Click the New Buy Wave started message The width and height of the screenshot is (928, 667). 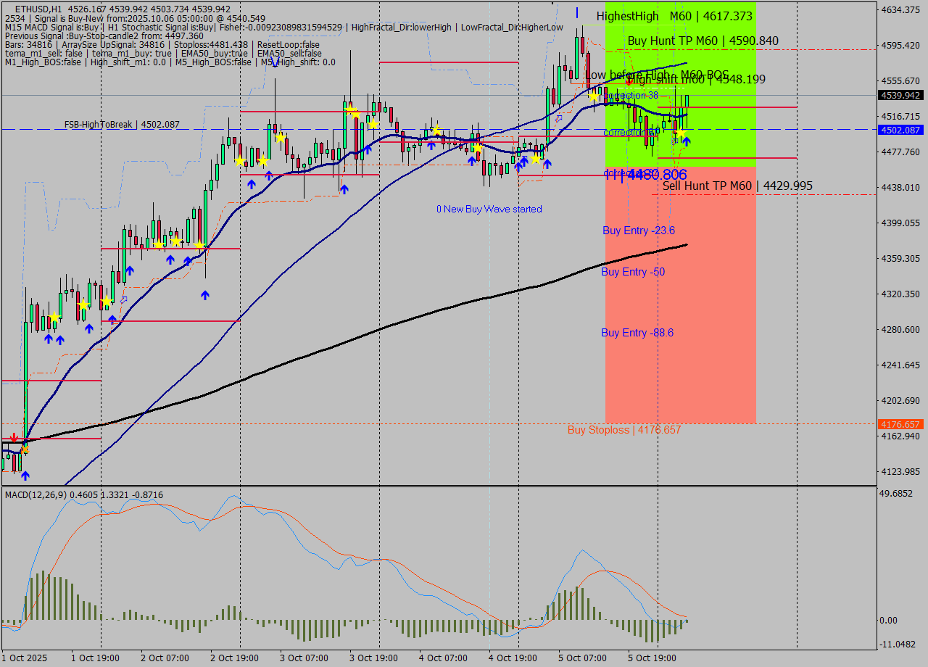(x=489, y=209)
